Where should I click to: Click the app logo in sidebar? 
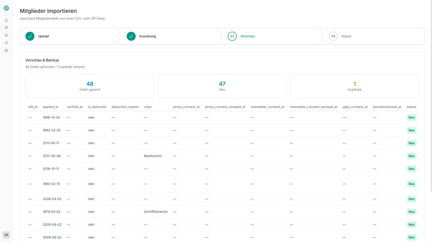tap(6, 8)
